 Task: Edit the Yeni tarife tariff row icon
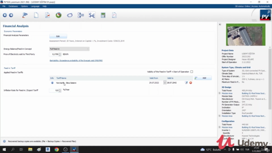186,83
